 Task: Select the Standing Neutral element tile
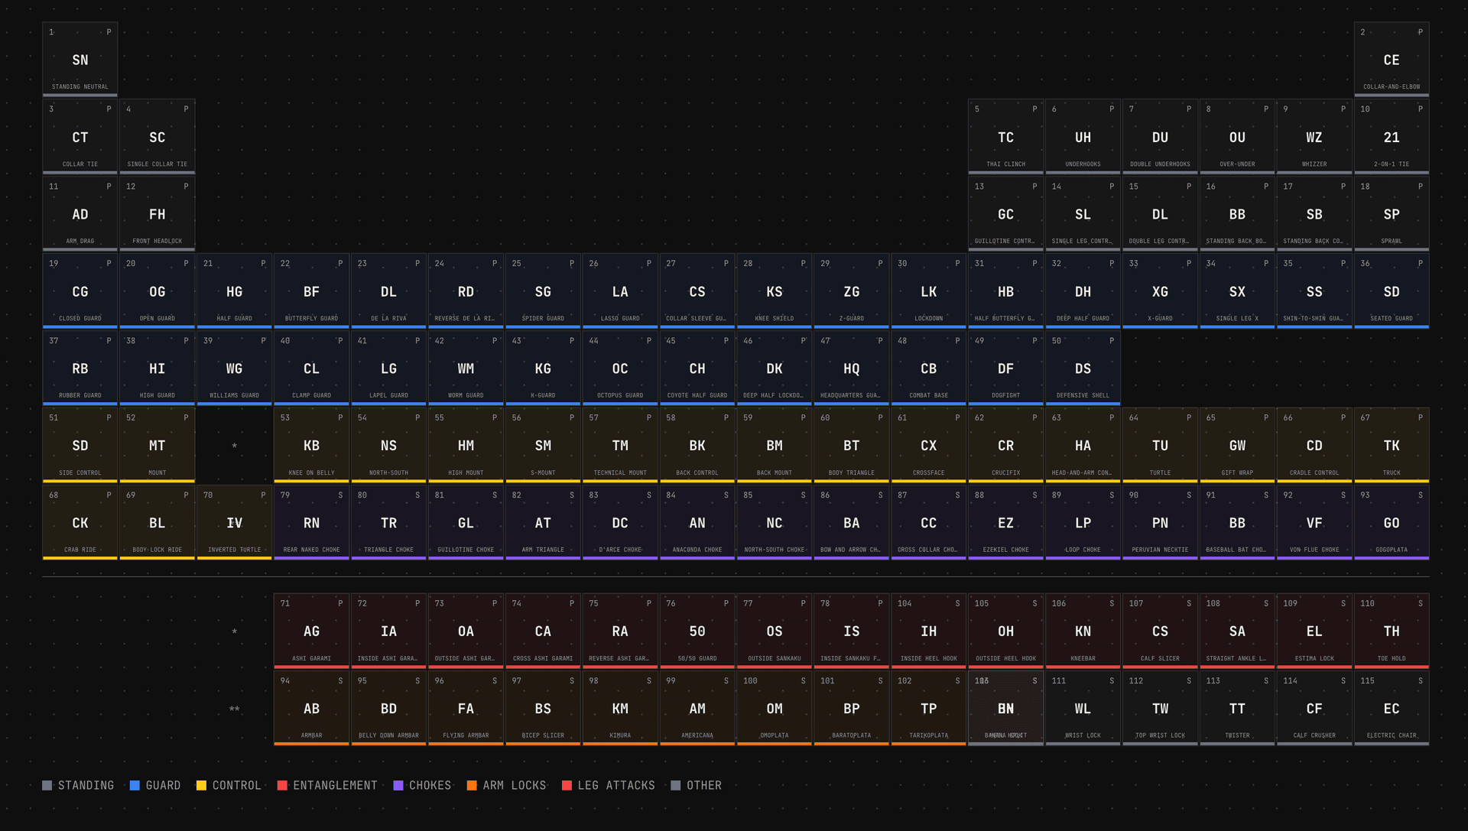click(x=80, y=60)
